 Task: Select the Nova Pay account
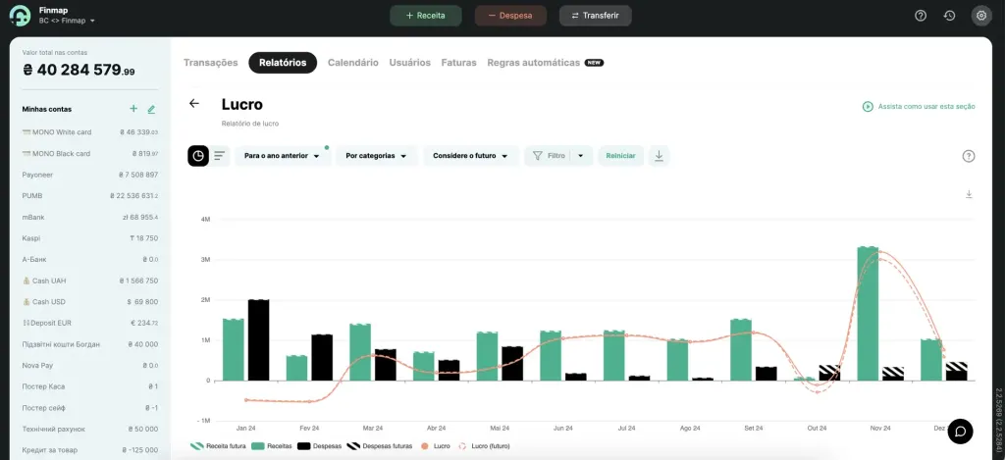[x=89, y=365]
